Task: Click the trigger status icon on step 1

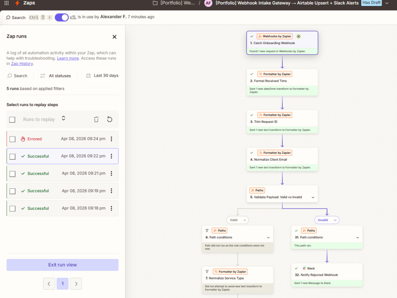Action: pos(299,36)
